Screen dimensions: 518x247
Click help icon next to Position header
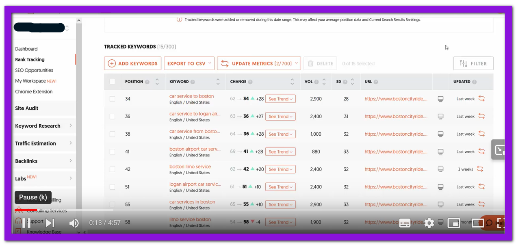[147, 82]
